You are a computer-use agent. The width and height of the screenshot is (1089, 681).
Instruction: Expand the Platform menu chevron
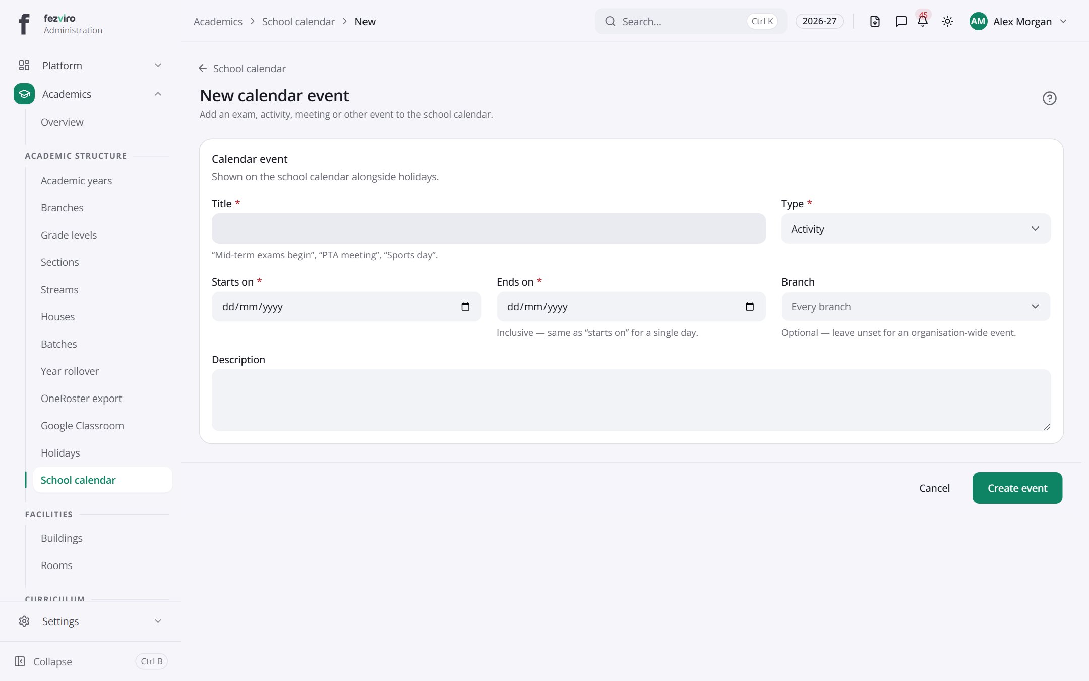pos(158,65)
